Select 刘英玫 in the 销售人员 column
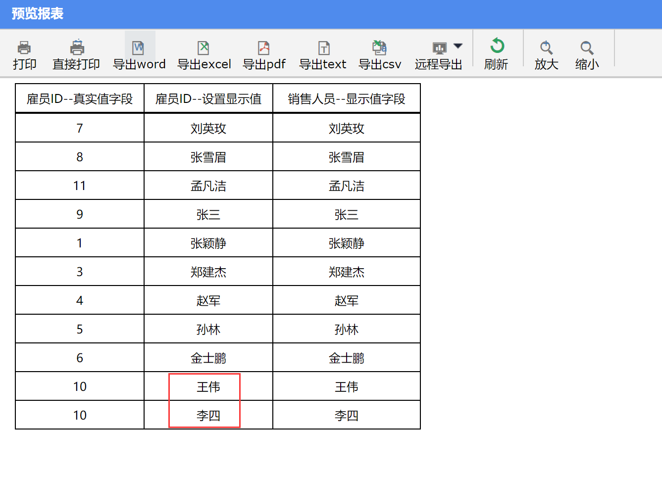The width and height of the screenshot is (662, 478). click(347, 129)
